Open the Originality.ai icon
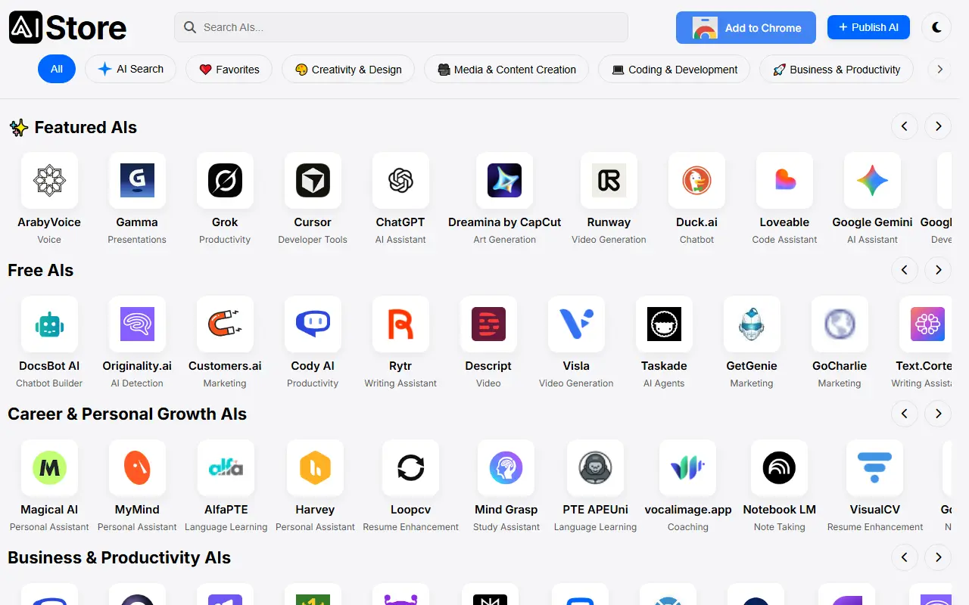Image resolution: width=969 pixels, height=605 pixels. click(x=137, y=324)
